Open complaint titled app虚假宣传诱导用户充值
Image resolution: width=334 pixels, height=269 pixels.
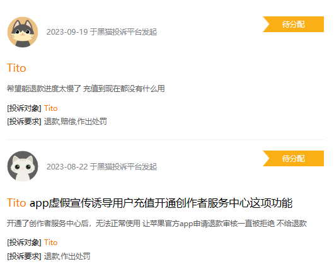click(149, 203)
